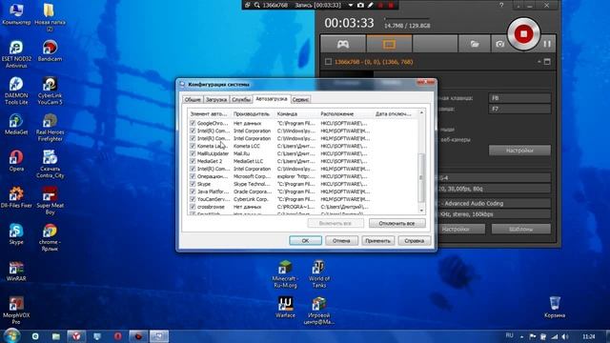Click F8 hotkey field in Bandicam
610x343 pixels.
[519, 98]
